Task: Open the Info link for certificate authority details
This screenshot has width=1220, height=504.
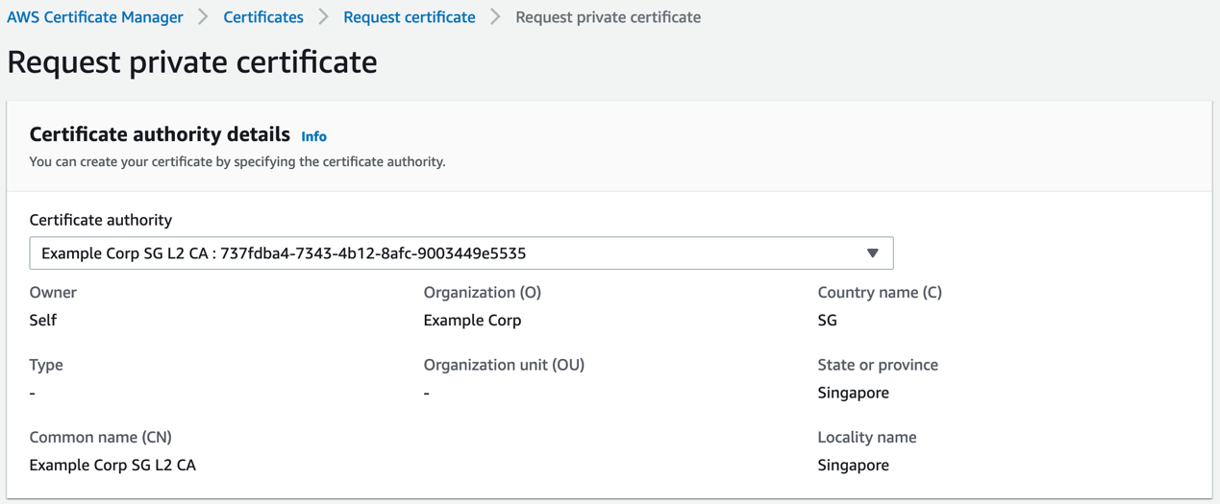Action: click(x=313, y=136)
